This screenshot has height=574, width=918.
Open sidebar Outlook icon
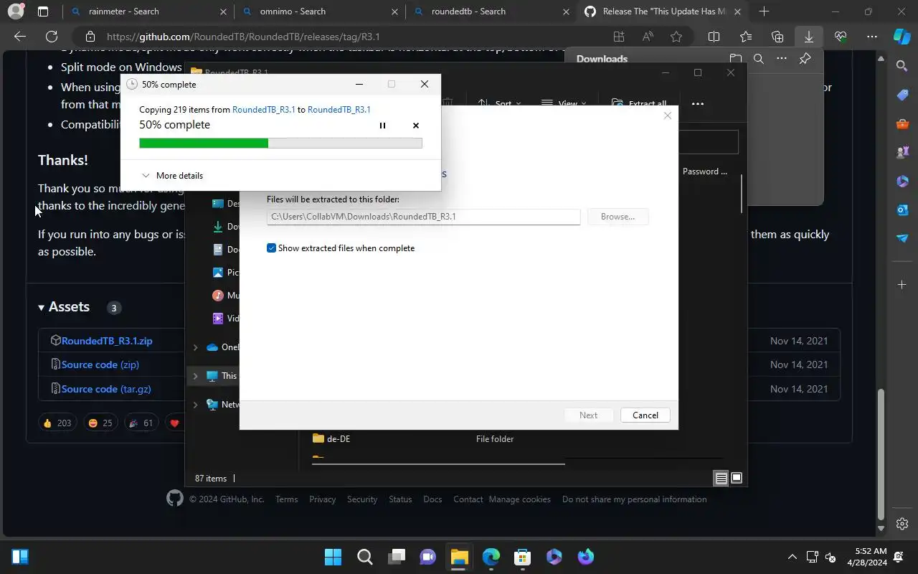(902, 210)
